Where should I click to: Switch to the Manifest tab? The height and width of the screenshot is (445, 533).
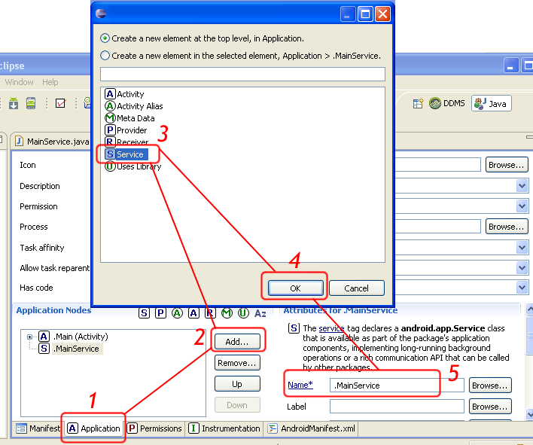[38, 428]
